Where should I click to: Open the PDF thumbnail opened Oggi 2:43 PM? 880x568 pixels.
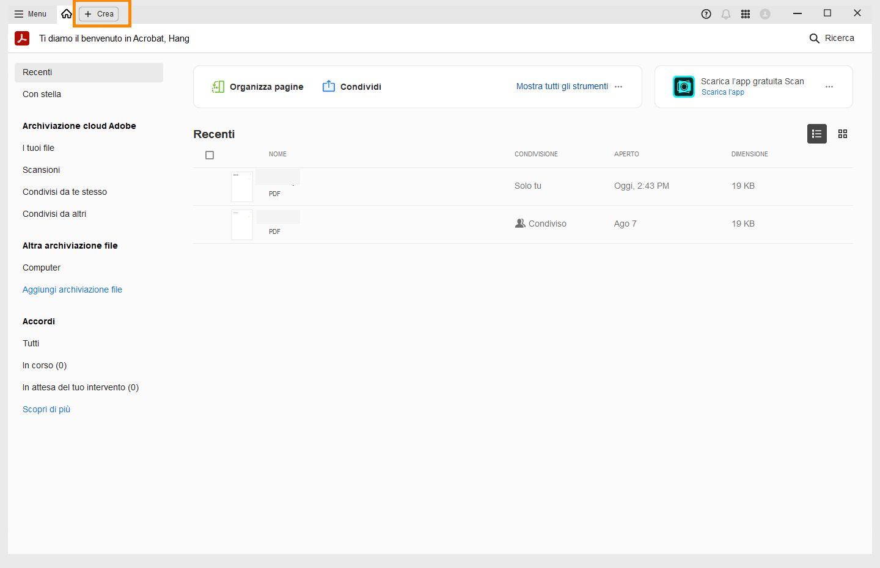click(x=242, y=186)
